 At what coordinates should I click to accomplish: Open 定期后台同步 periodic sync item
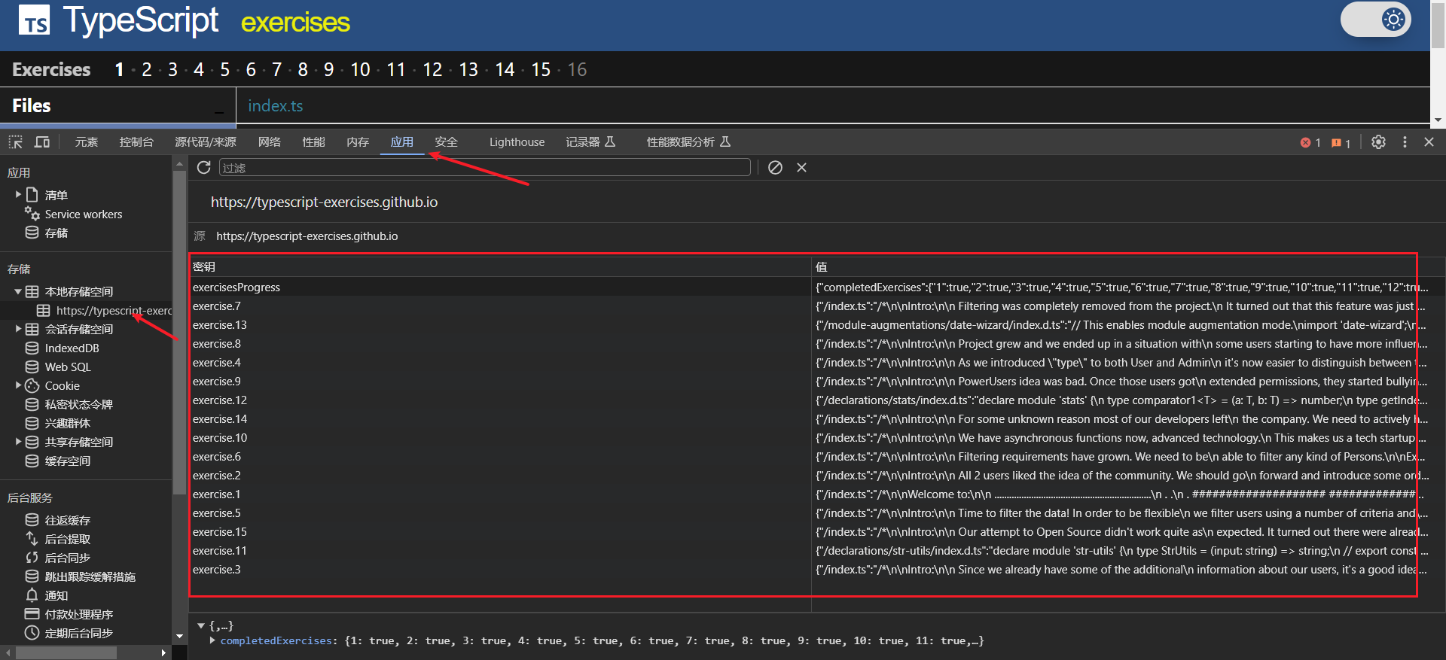[x=78, y=633]
